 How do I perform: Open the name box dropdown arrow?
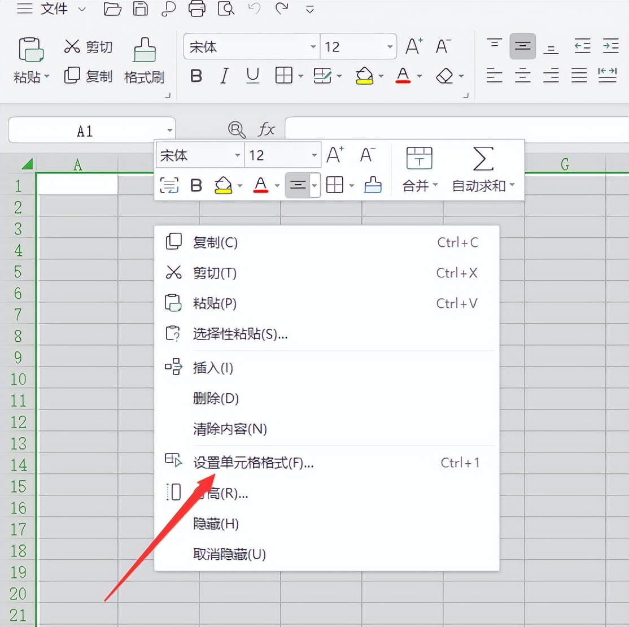(x=170, y=130)
